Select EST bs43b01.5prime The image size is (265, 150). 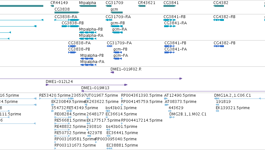tap(122, 127)
